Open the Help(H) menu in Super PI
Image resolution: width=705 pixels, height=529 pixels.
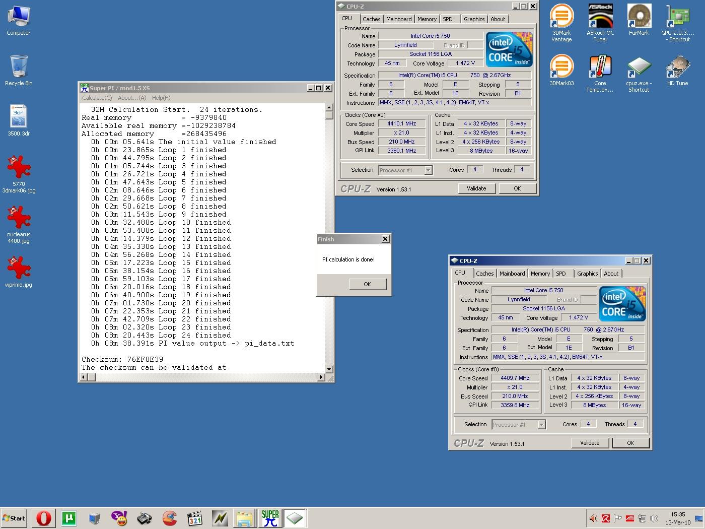click(x=161, y=98)
